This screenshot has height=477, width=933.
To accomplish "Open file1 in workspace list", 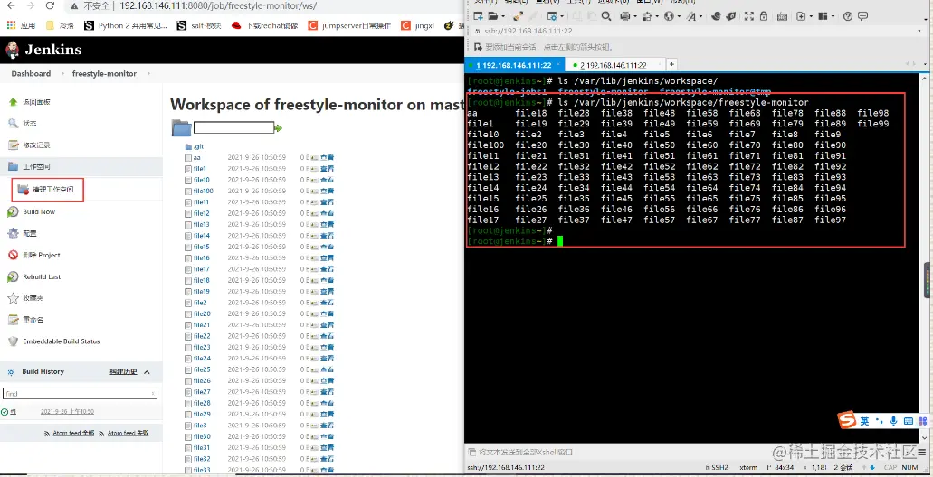I will tap(199, 169).
